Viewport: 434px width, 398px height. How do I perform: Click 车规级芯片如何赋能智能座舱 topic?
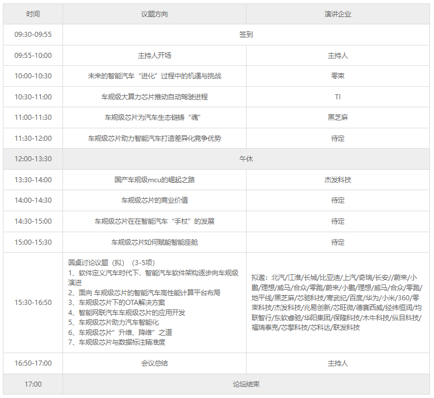point(155,242)
